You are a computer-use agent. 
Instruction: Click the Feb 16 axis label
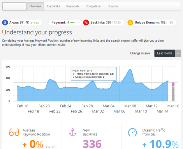click(x=23, y=106)
